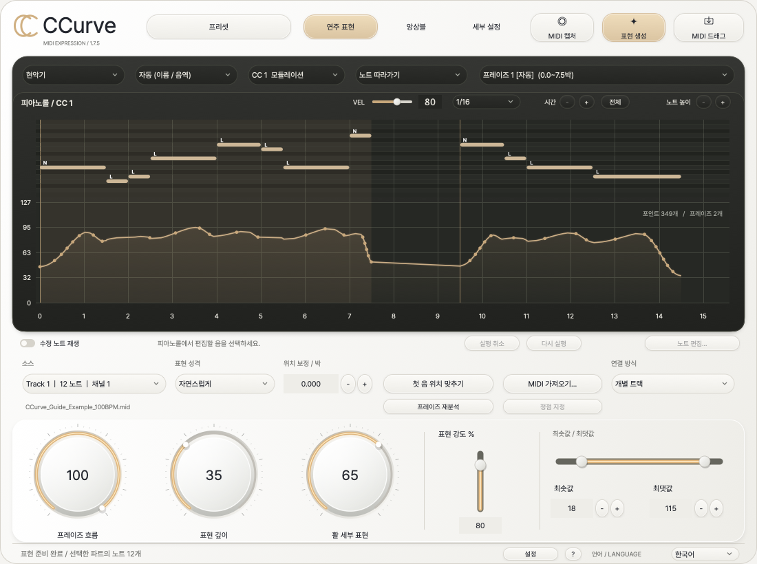Viewport: 757px width, 564px height.
Task: Click the 활 세부 표현 knob showing 65
Action: (x=350, y=475)
